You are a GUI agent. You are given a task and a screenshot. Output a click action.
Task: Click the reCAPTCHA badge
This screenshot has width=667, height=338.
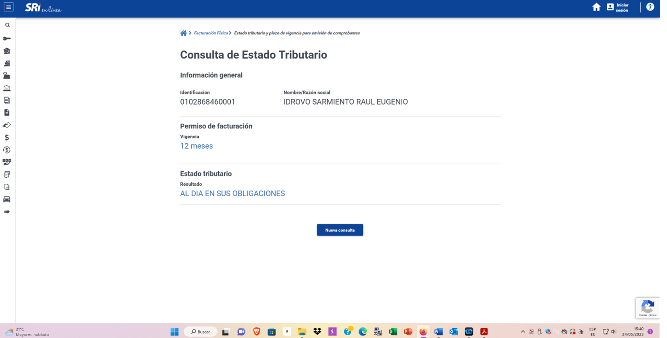click(647, 308)
